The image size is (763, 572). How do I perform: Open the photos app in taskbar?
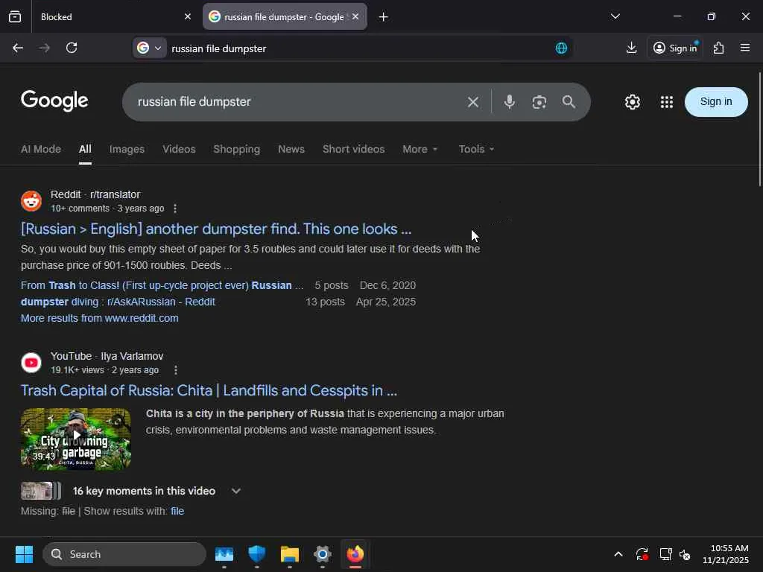tap(224, 554)
